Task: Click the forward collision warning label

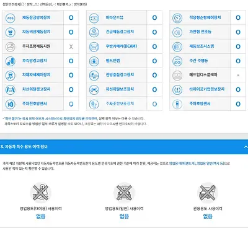Action: (120, 75)
